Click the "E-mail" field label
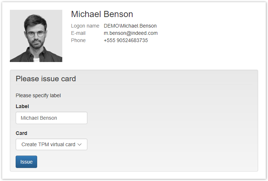This screenshot has height=181, width=268. (x=78, y=33)
